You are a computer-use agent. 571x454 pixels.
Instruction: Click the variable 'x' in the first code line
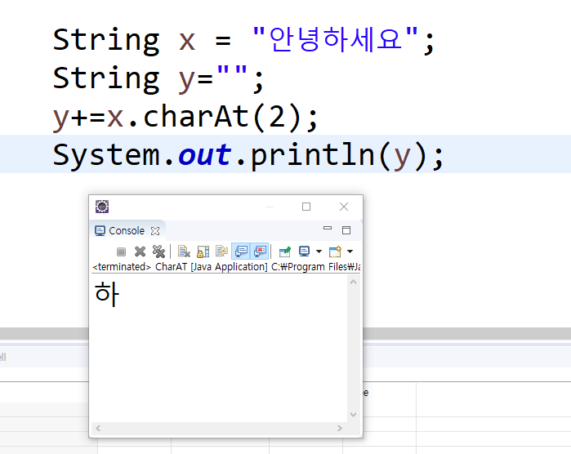pos(187,41)
